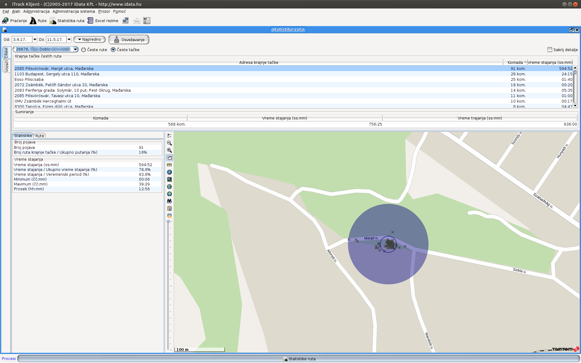This screenshot has height=363, width=581.
Task: Click the map zoom level slider handle
Action: pyautogui.click(x=168, y=221)
